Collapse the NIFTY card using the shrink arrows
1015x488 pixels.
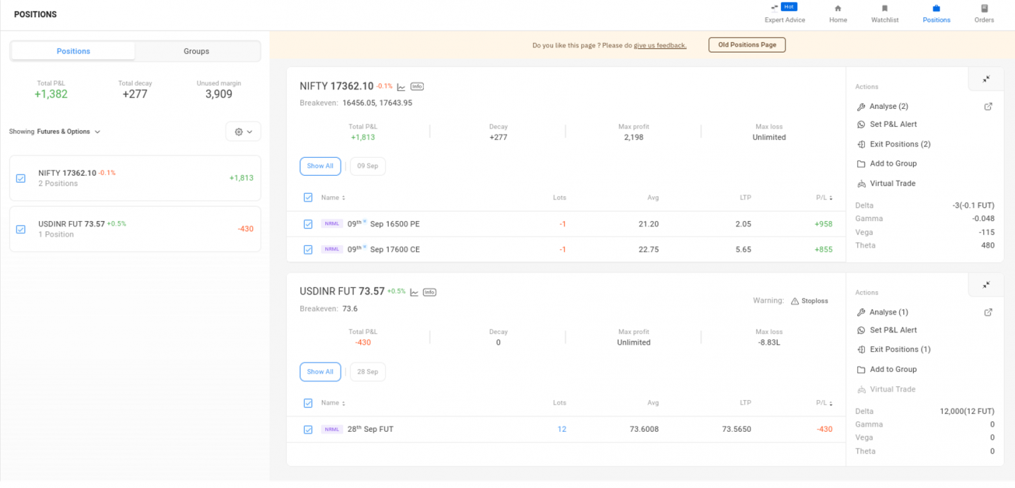(985, 79)
